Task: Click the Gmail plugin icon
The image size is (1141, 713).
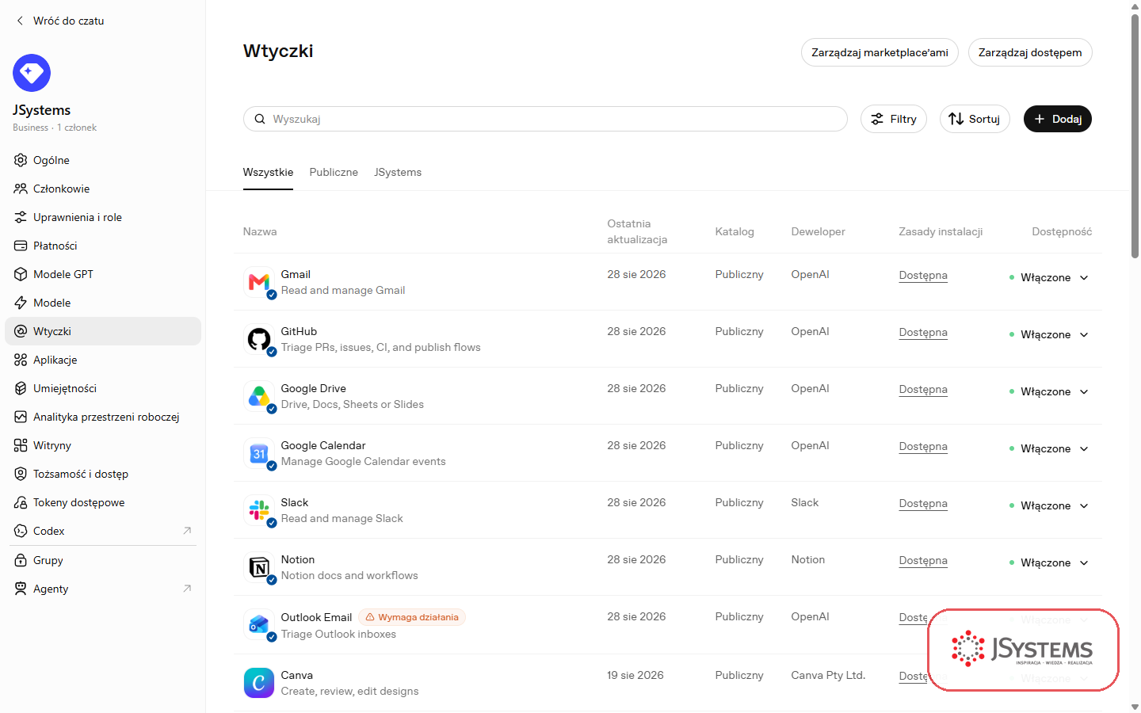Action: tap(259, 282)
